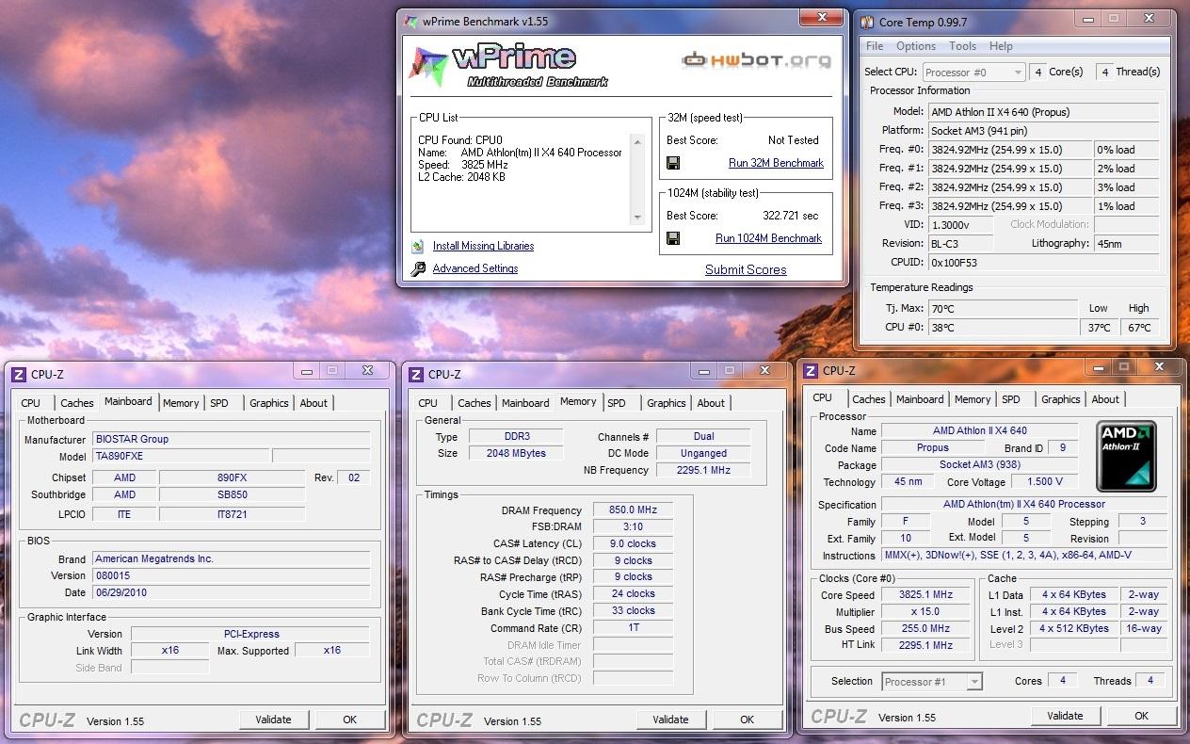Click the VID 1.3000v field
Image resolution: width=1190 pixels, height=744 pixels.
point(961,225)
